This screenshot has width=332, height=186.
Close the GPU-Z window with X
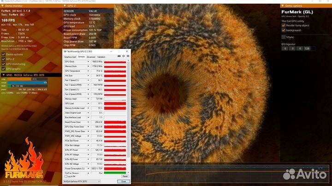click(x=127, y=51)
